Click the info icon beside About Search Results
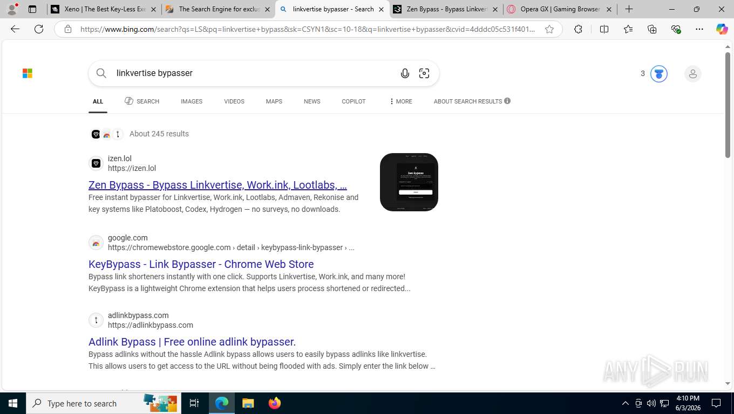 coord(507,101)
